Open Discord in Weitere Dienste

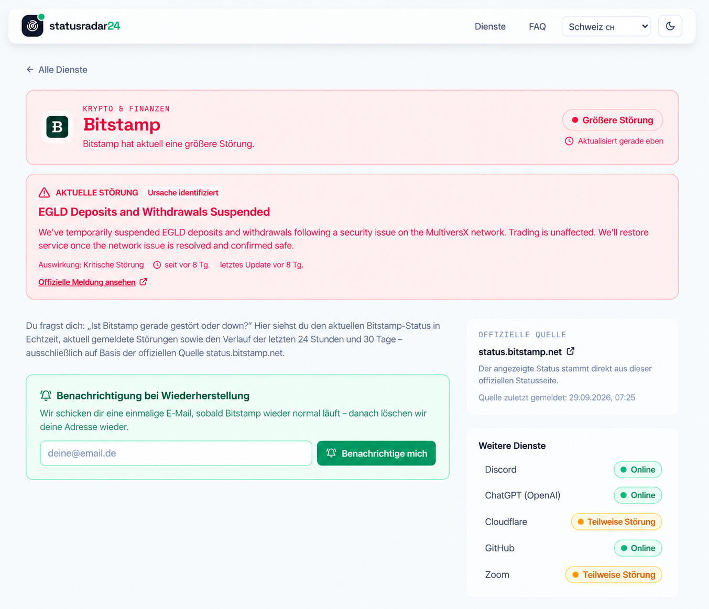click(500, 470)
